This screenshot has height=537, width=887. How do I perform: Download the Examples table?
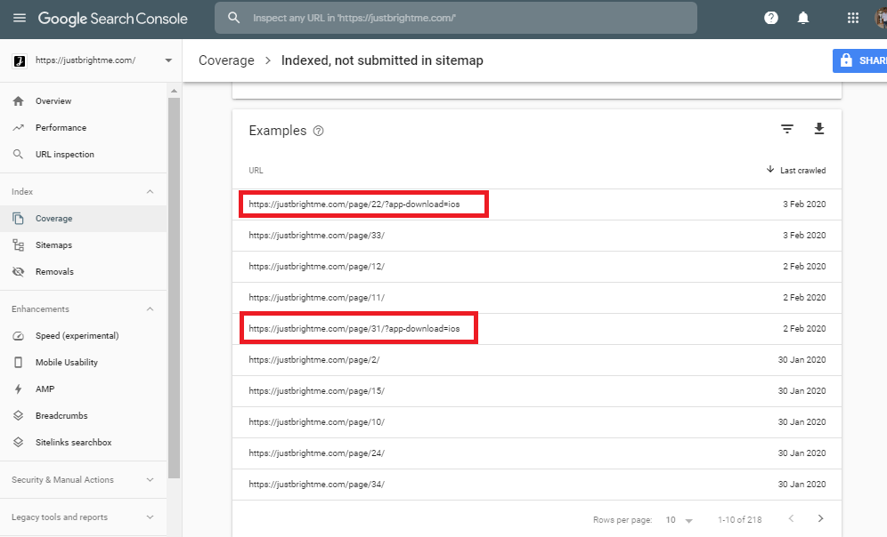pos(819,129)
